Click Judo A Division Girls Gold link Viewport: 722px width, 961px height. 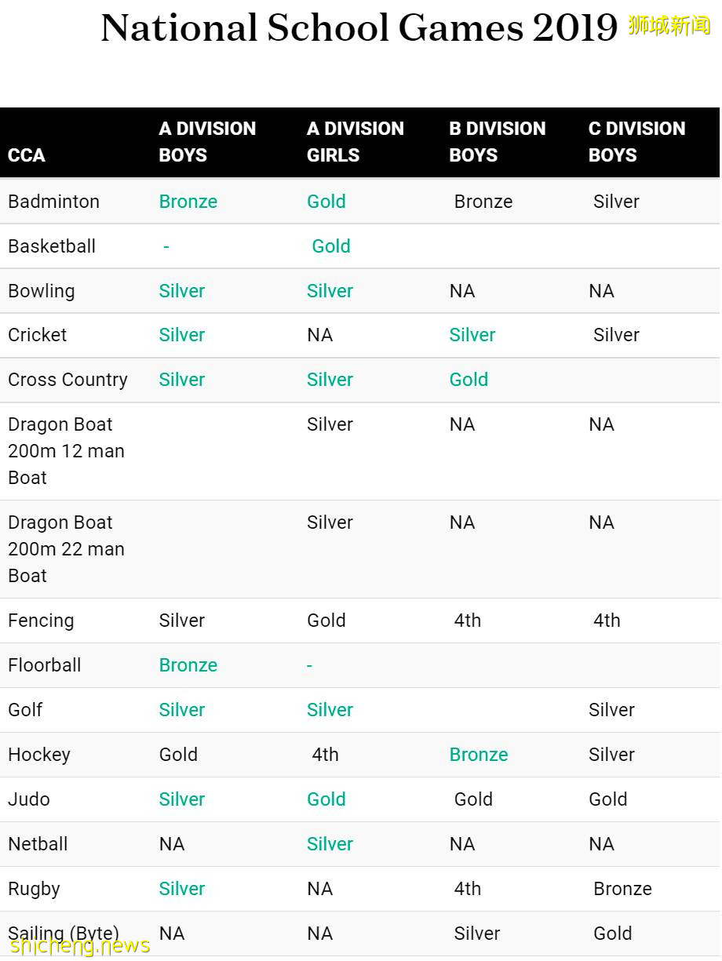326,799
